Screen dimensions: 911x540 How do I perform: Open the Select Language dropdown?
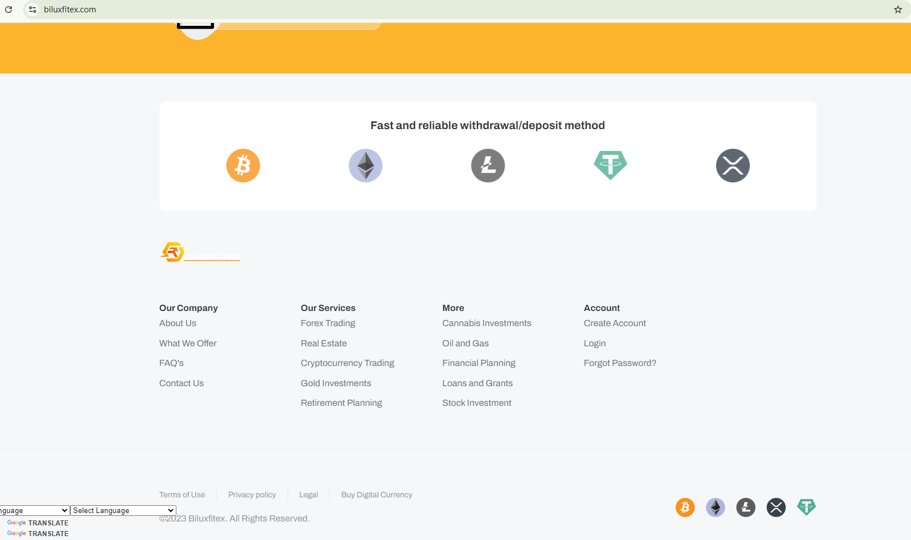(123, 510)
